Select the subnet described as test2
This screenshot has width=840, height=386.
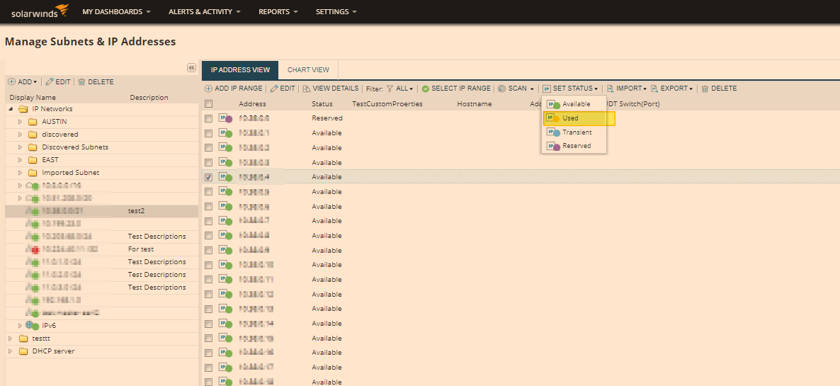click(102, 211)
